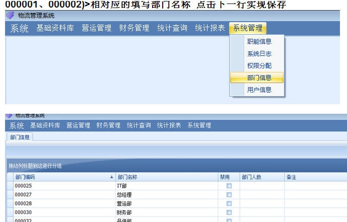Click the 部门人数 column header
This screenshot has height=222, width=347.
click(x=262, y=177)
